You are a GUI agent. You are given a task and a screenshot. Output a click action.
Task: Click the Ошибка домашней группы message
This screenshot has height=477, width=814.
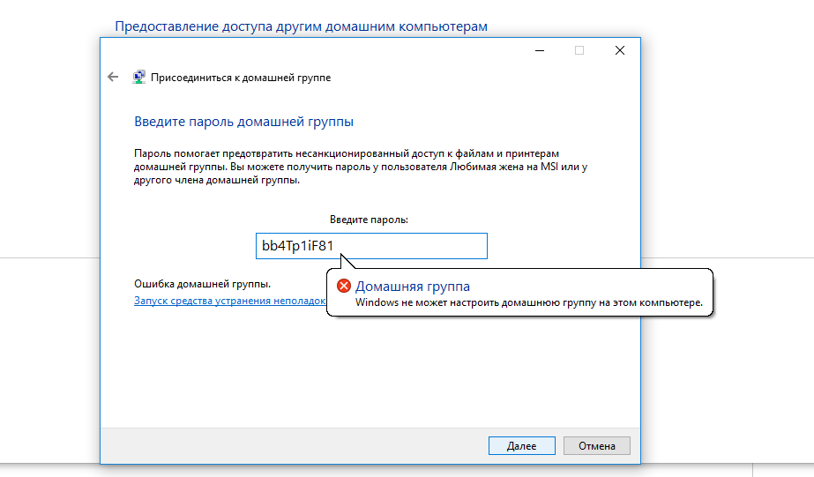tap(203, 284)
